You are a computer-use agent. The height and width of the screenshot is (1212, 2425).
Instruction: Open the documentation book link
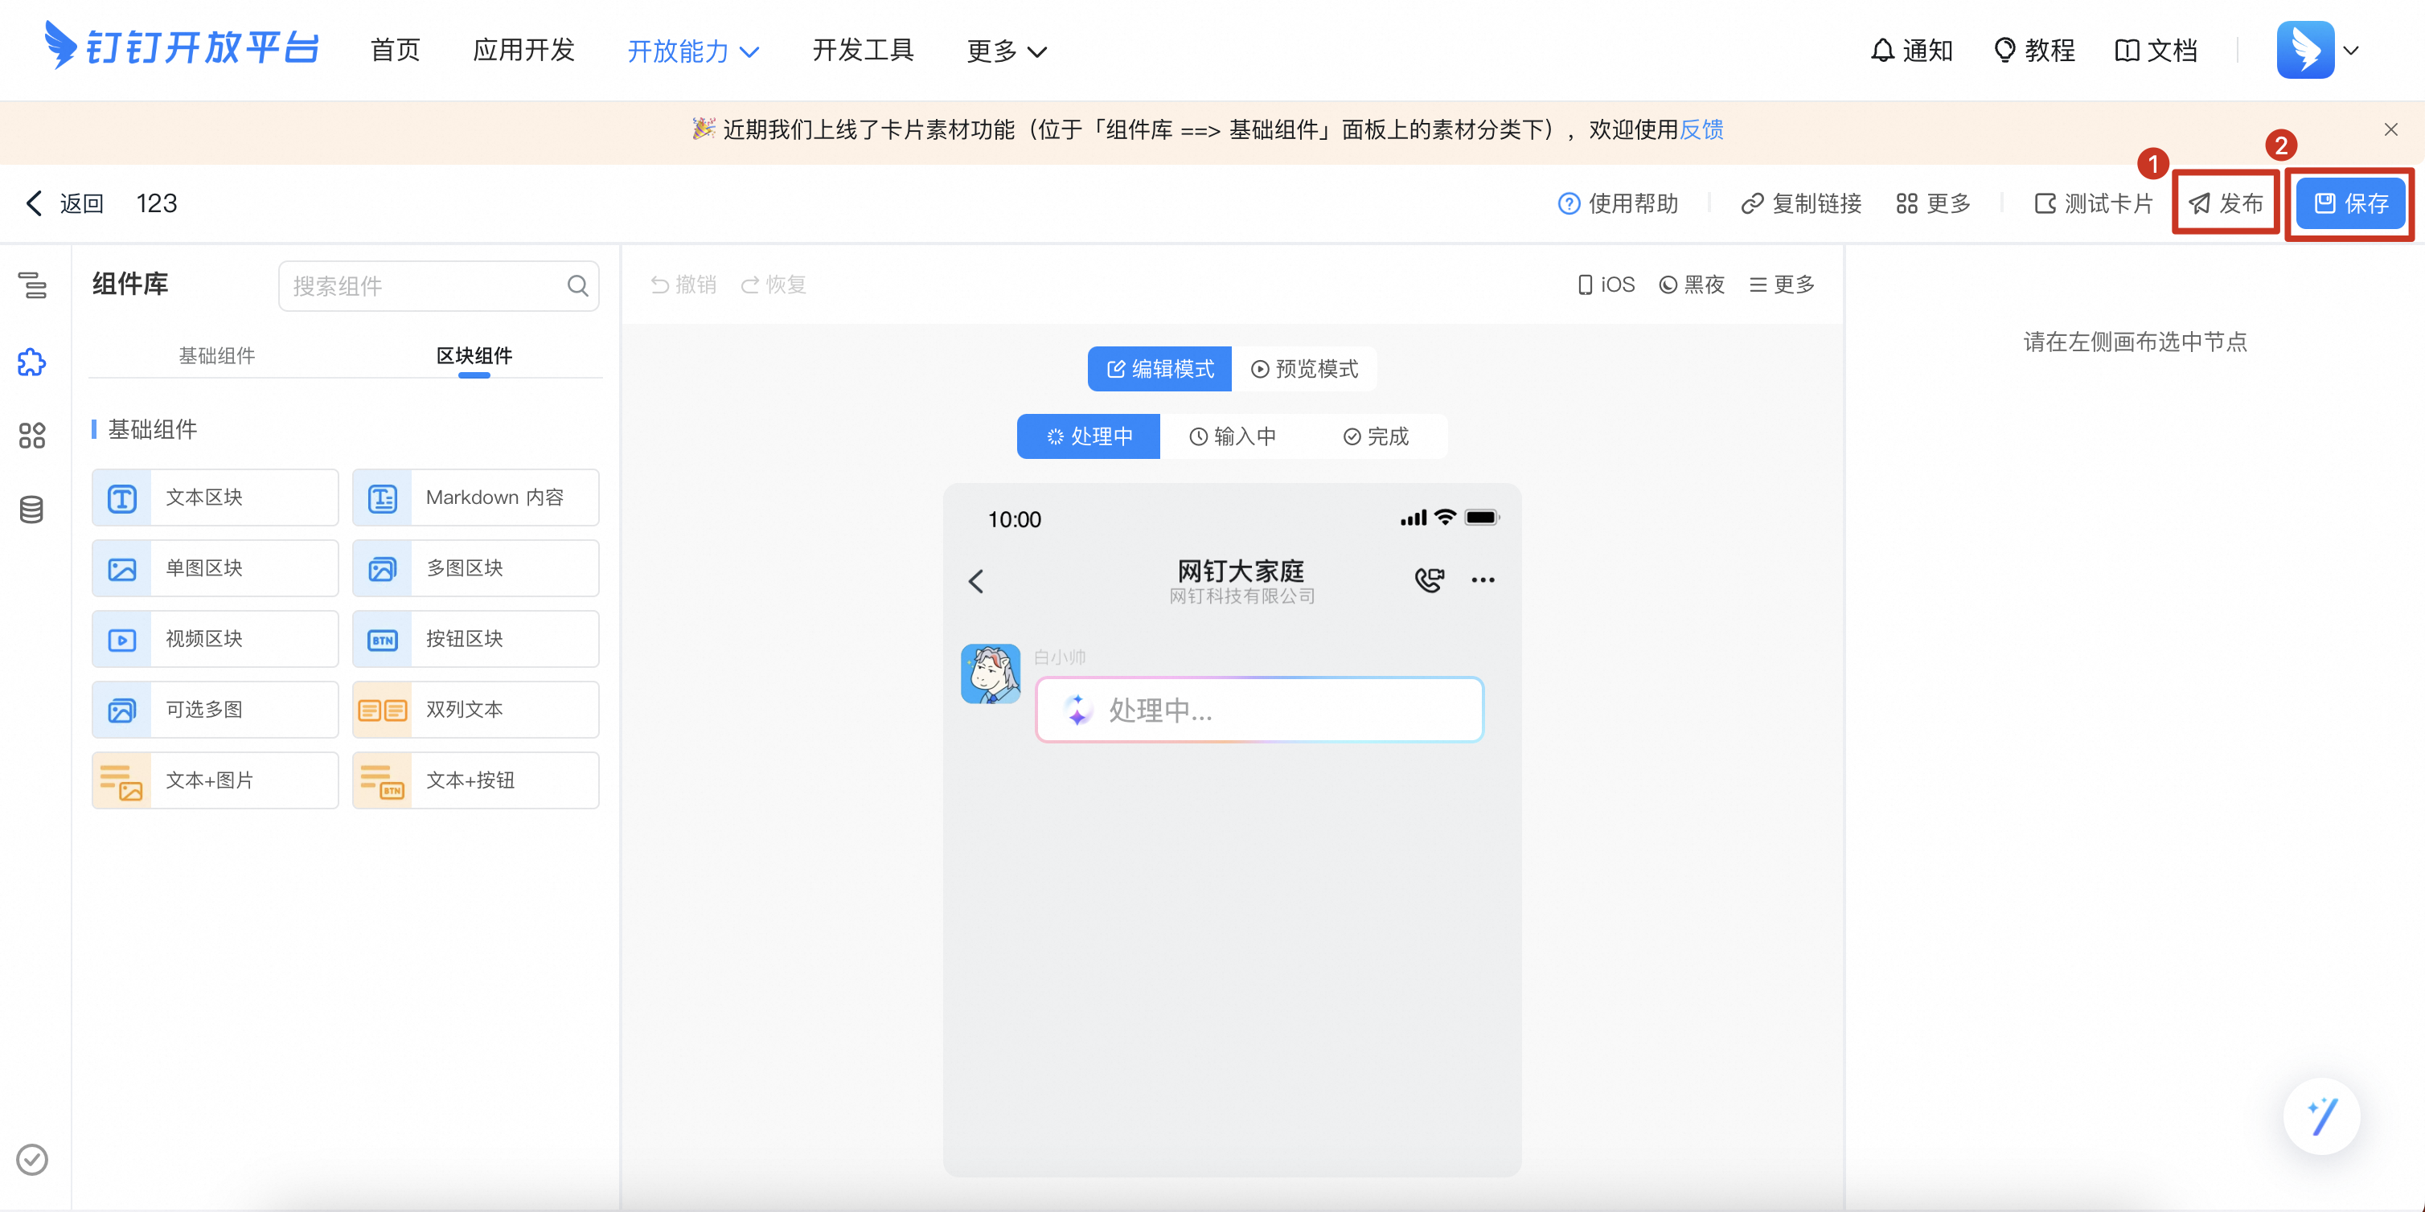coord(2156,50)
